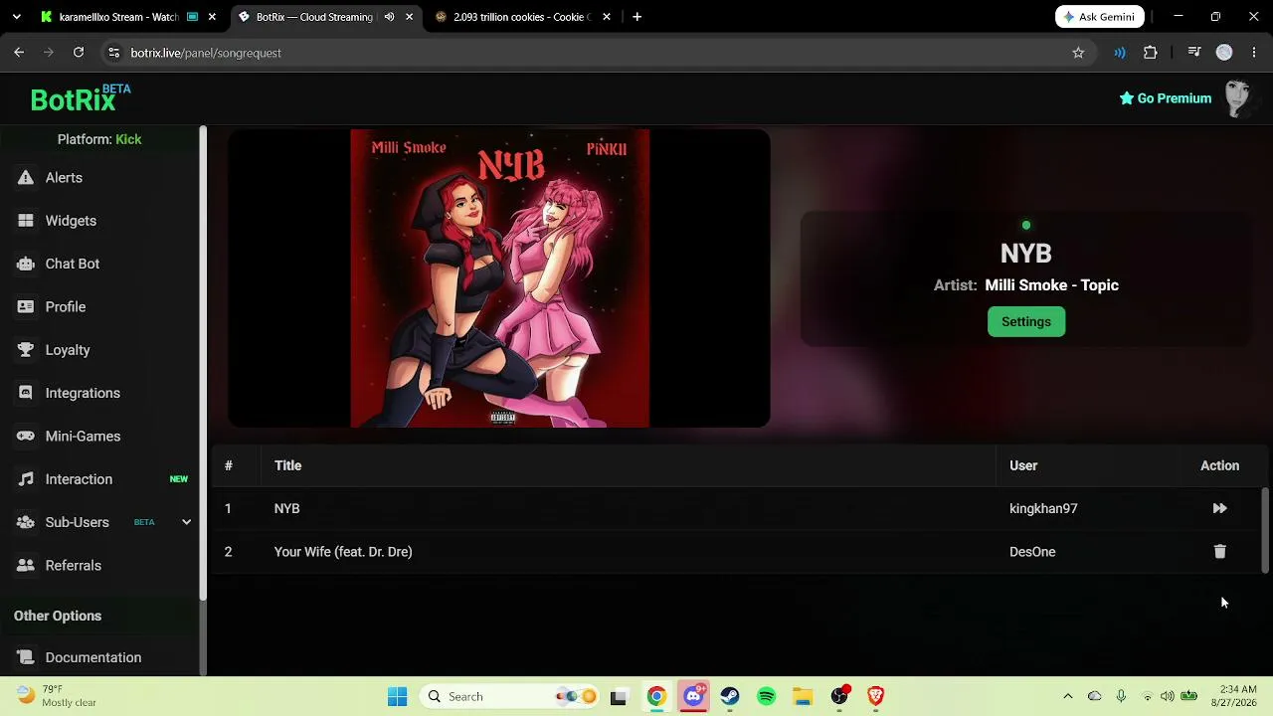Open the Interaction music note icon

click(26, 479)
